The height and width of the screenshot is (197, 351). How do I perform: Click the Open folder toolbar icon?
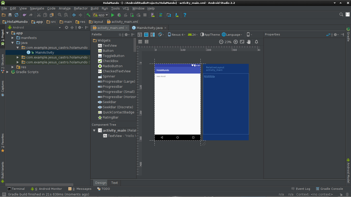click(4, 15)
